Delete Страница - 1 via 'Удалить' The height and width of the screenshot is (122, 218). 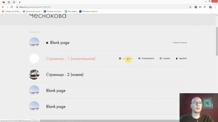point(183,59)
